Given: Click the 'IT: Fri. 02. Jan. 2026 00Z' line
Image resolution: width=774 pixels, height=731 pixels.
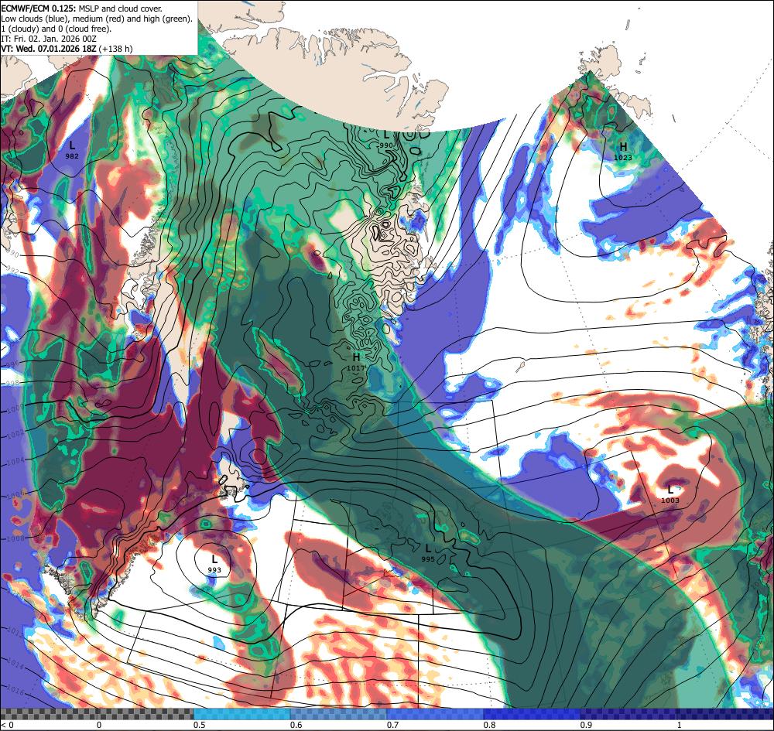Looking at the screenshot, I should tap(48, 39).
